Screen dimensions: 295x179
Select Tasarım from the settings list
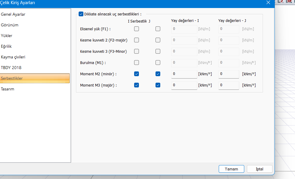[x=8, y=89]
